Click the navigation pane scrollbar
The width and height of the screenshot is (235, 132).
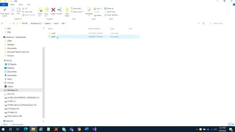point(44,82)
